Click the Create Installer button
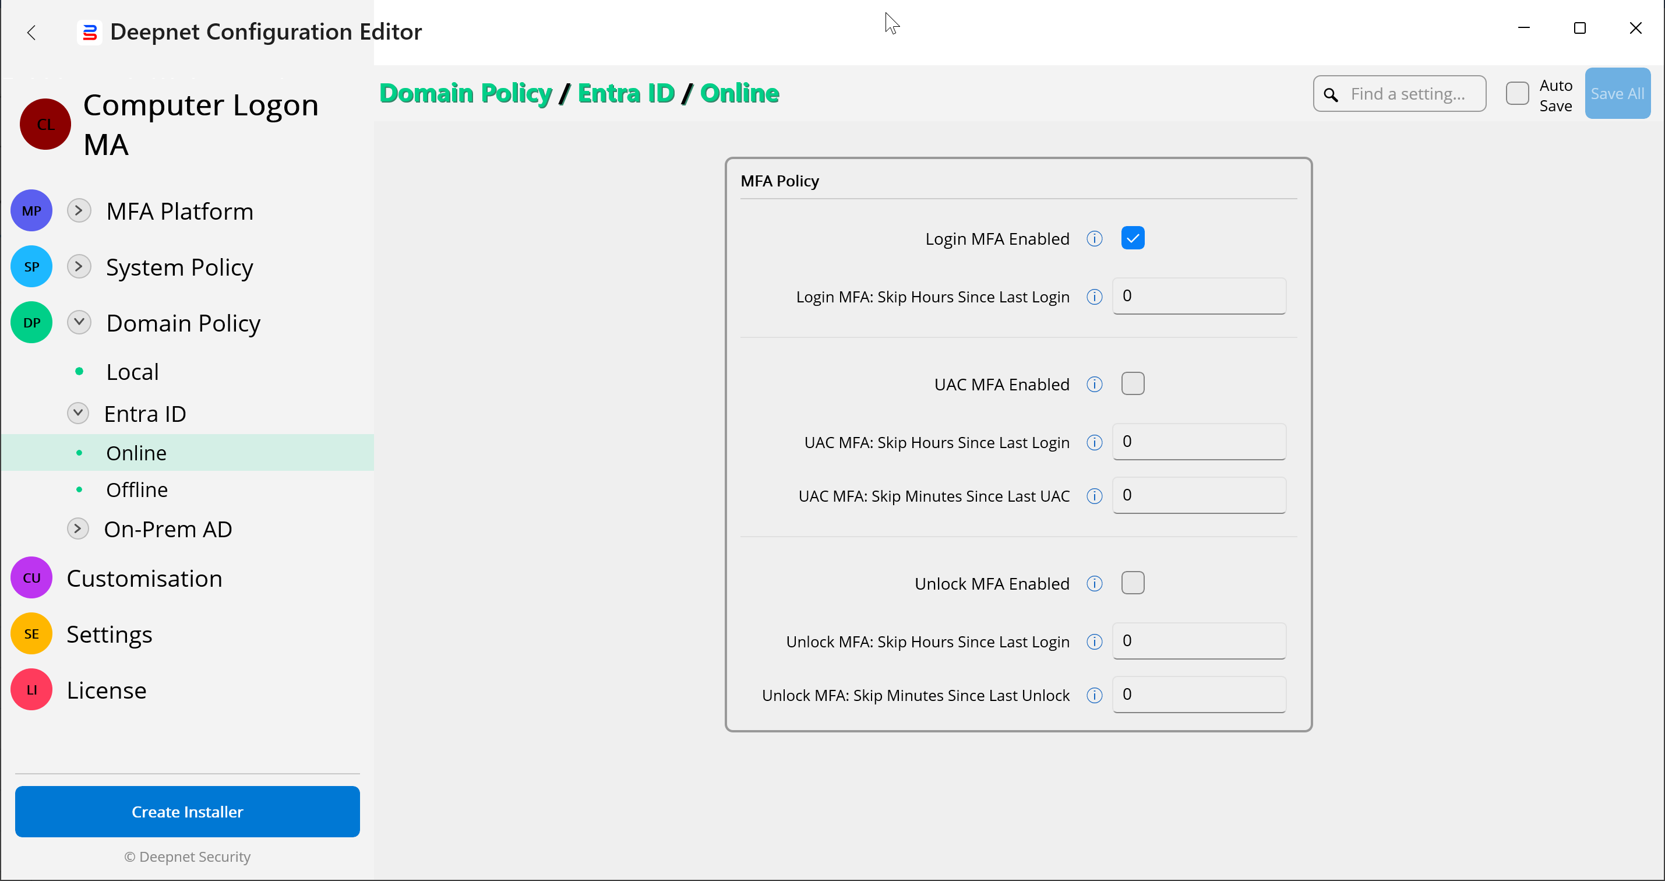1665x881 pixels. pyautogui.click(x=188, y=811)
